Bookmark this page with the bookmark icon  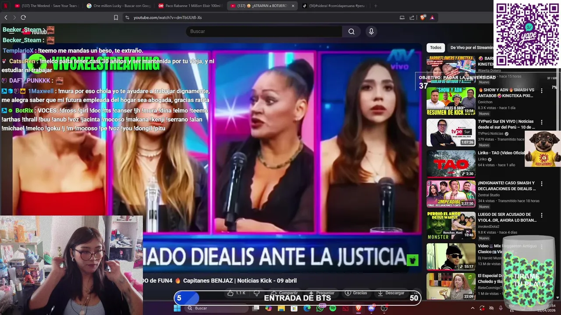116,17
